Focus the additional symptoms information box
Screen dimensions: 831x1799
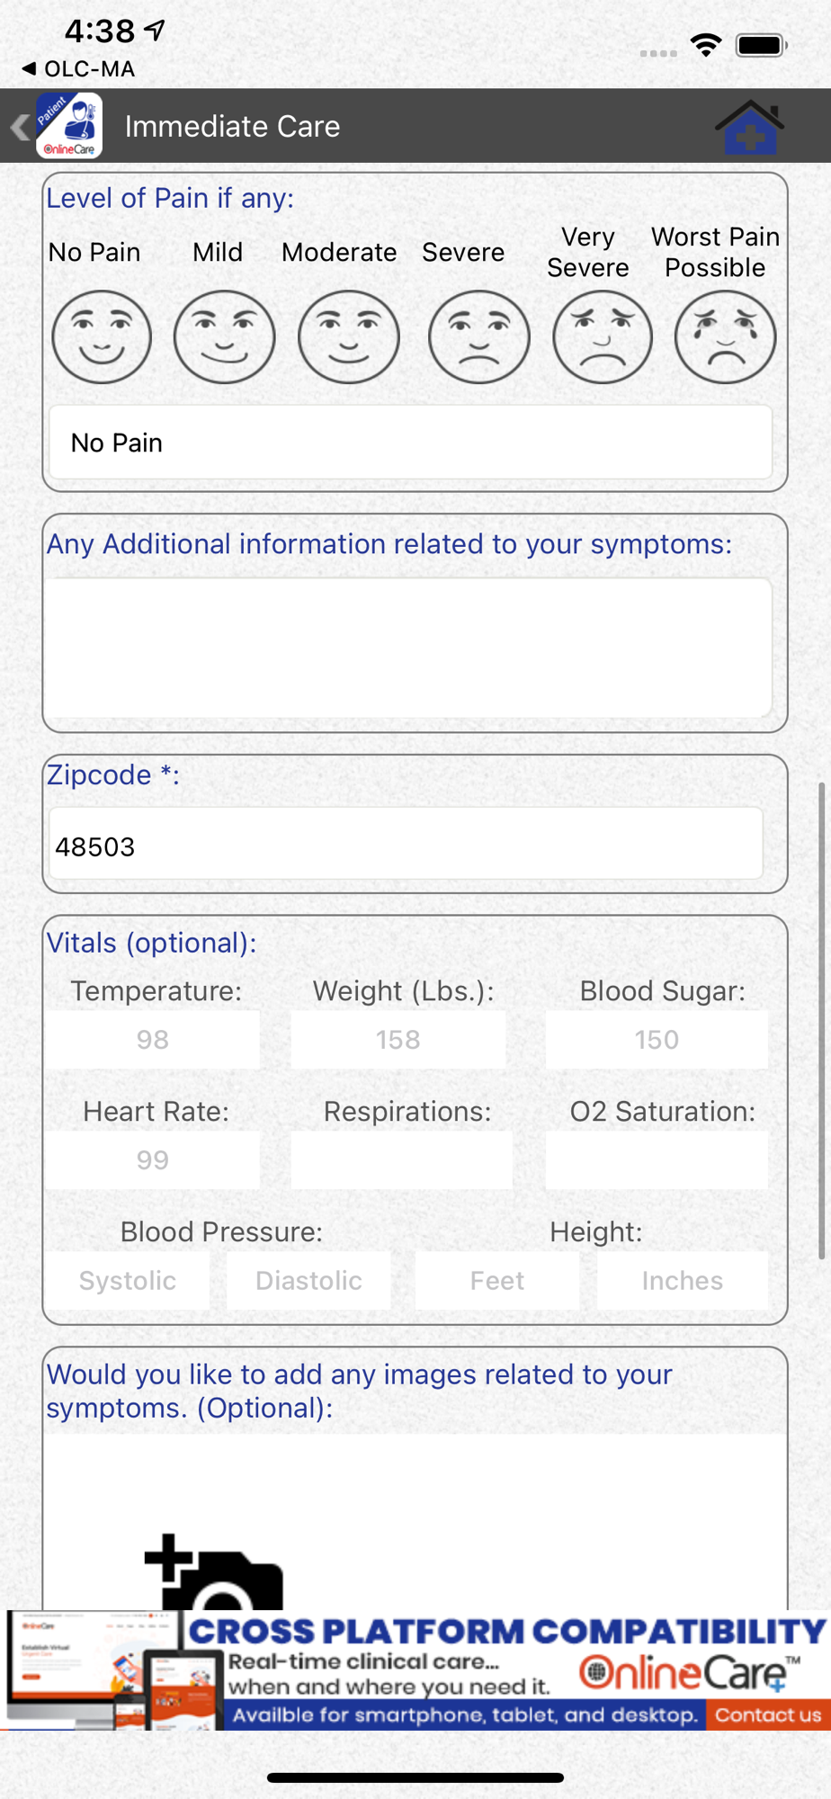(x=409, y=648)
